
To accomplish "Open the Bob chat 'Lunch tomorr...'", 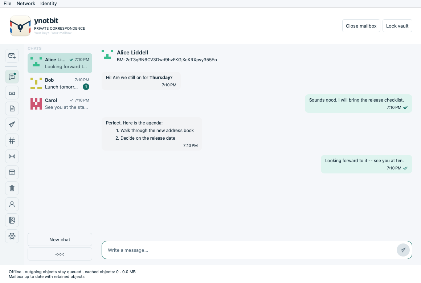I will coord(60,83).
